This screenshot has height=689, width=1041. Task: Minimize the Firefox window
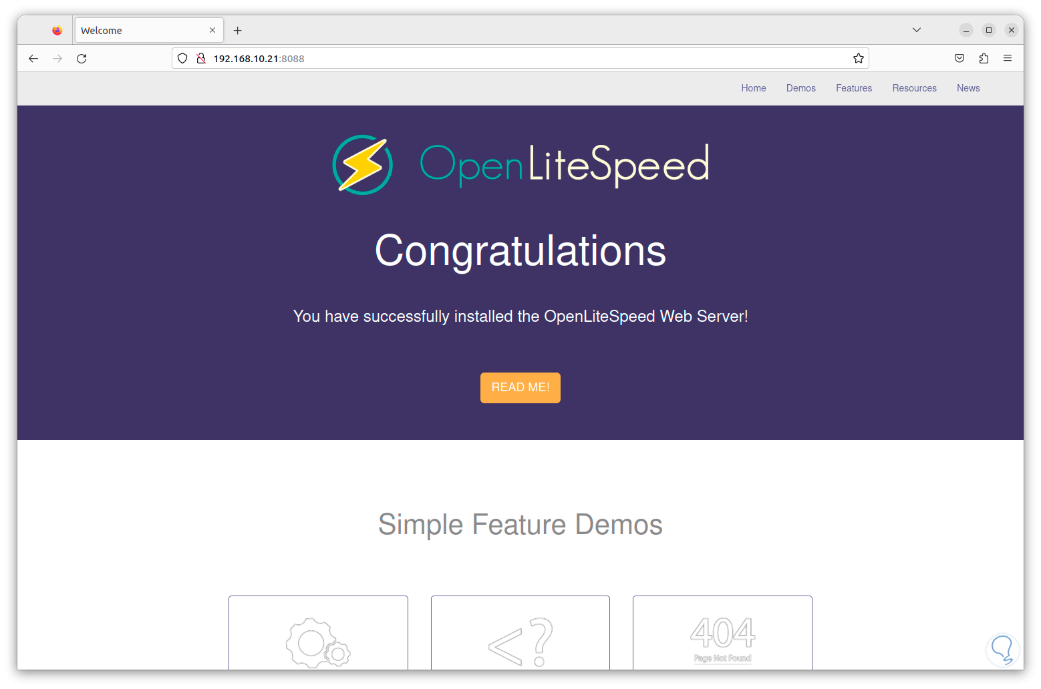coord(966,30)
